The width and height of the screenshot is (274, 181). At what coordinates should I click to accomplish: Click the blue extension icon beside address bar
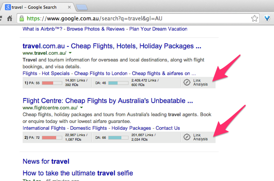tap(268, 19)
